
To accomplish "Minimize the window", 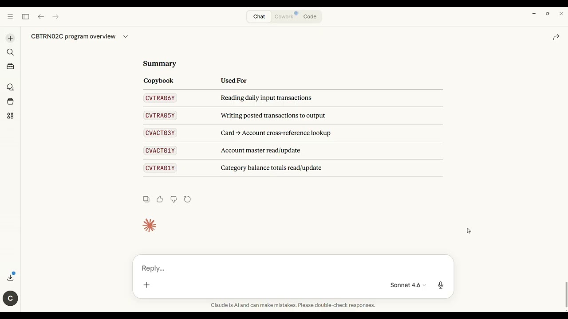I will pos(534,14).
